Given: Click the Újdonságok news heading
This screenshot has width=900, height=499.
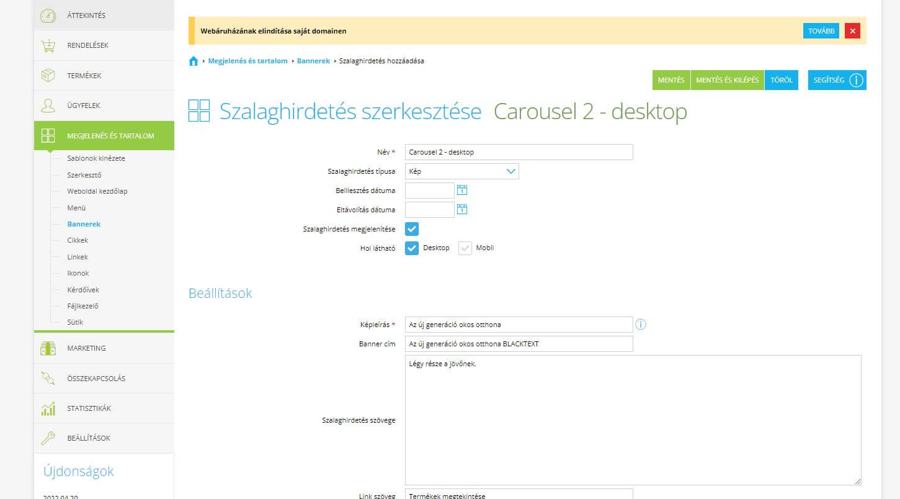Looking at the screenshot, I should 79,471.
